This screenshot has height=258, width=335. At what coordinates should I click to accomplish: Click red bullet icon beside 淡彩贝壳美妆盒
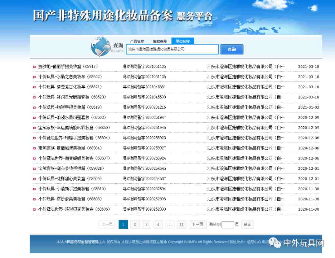(x=34, y=210)
